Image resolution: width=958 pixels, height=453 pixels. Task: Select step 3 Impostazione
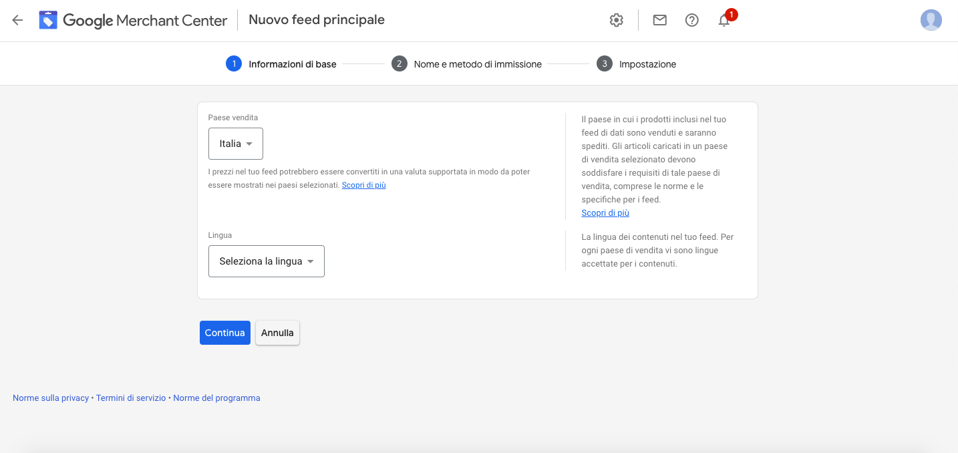[605, 63]
